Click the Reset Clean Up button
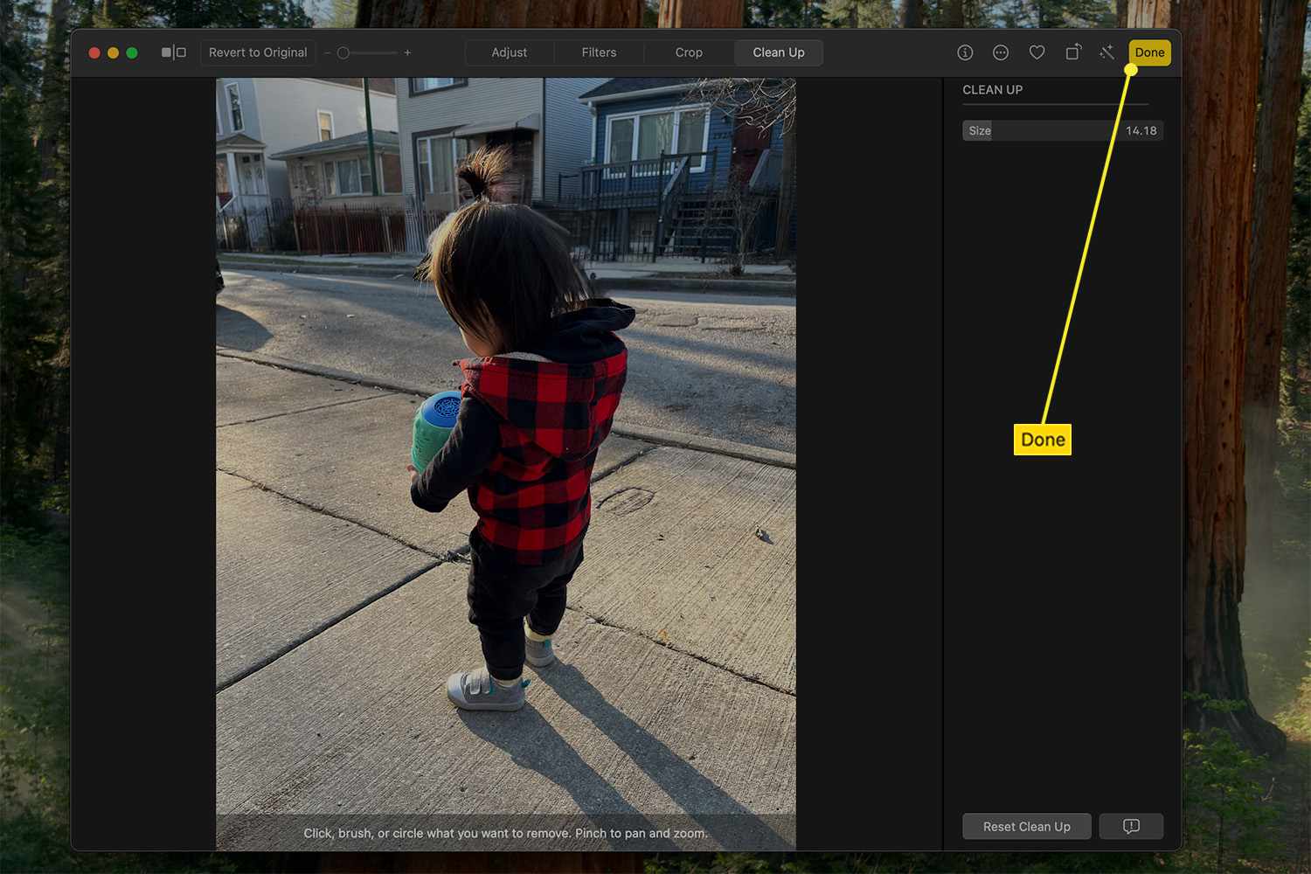This screenshot has width=1311, height=874. tap(1026, 827)
